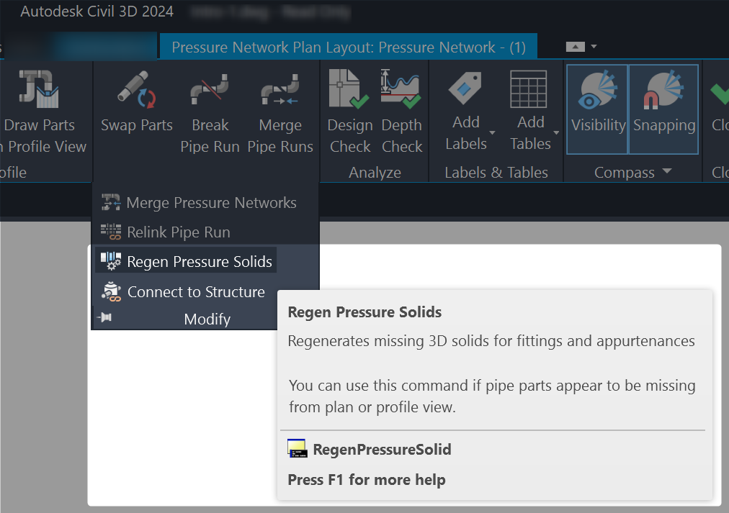The image size is (729, 513).
Task: Expand the Compass panel dropdown
Action: (x=667, y=171)
